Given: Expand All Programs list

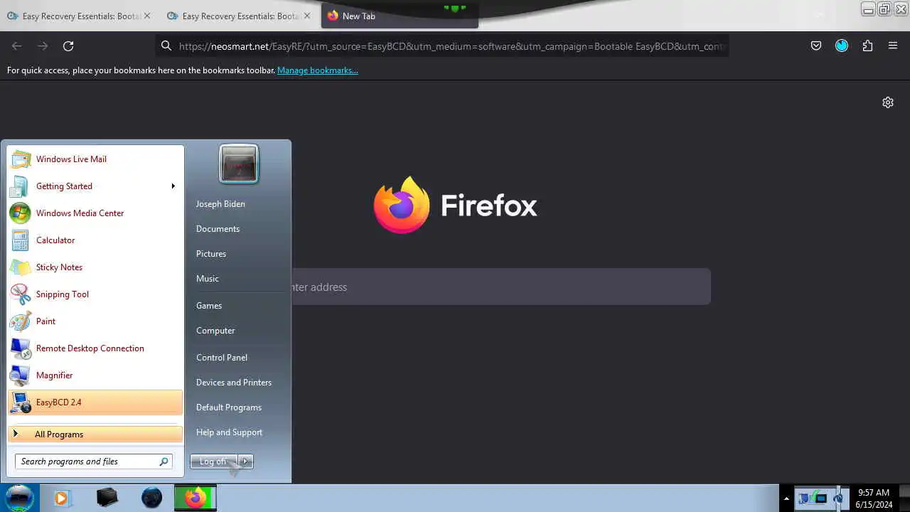Looking at the screenshot, I should (x=95, y=434).
